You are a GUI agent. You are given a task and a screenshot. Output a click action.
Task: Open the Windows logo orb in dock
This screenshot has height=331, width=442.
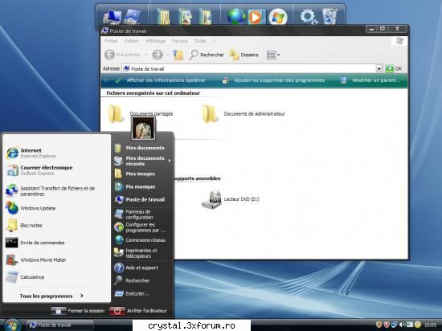(x=278, y=17)
